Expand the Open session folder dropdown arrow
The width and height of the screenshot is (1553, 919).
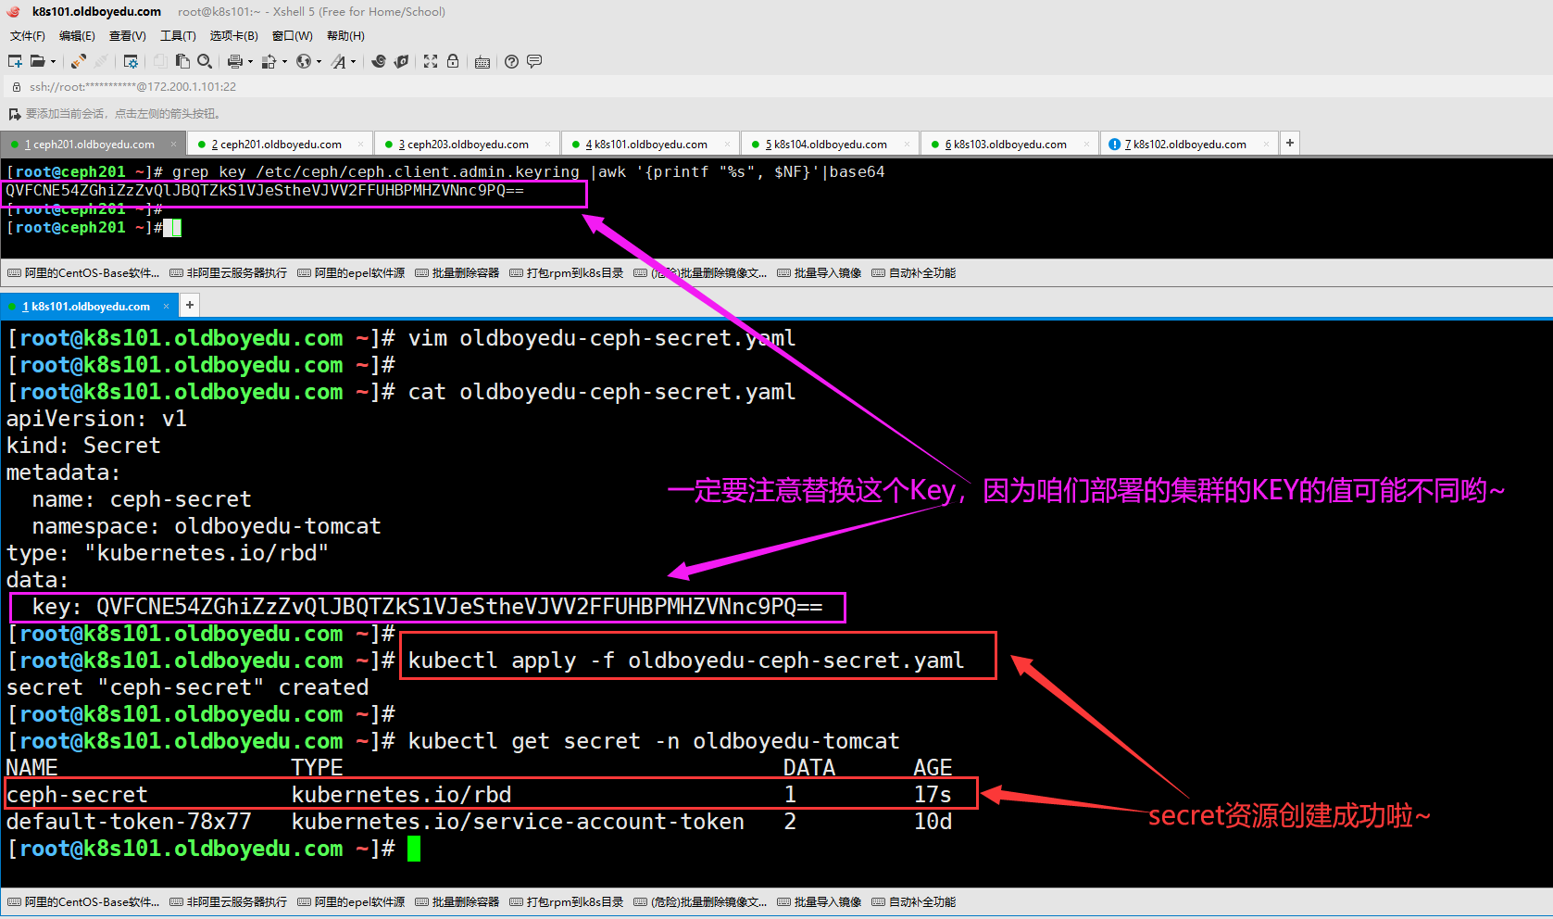[52, 61]
